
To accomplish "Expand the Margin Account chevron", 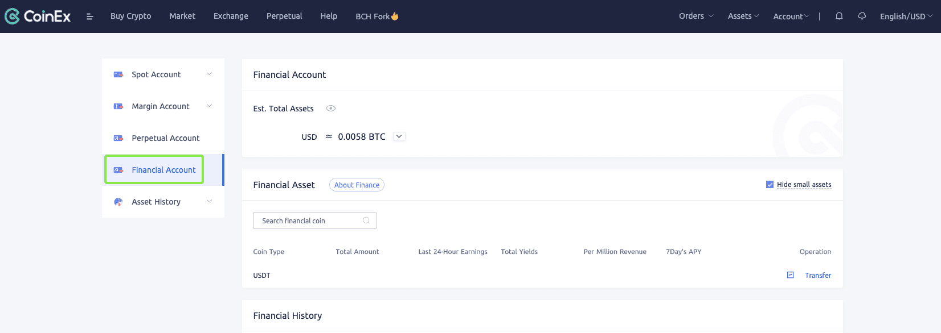I will [209, 106].
